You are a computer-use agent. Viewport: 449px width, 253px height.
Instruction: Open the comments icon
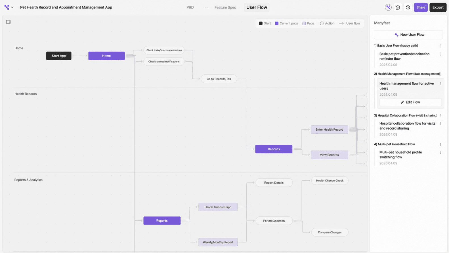(398, 7)
